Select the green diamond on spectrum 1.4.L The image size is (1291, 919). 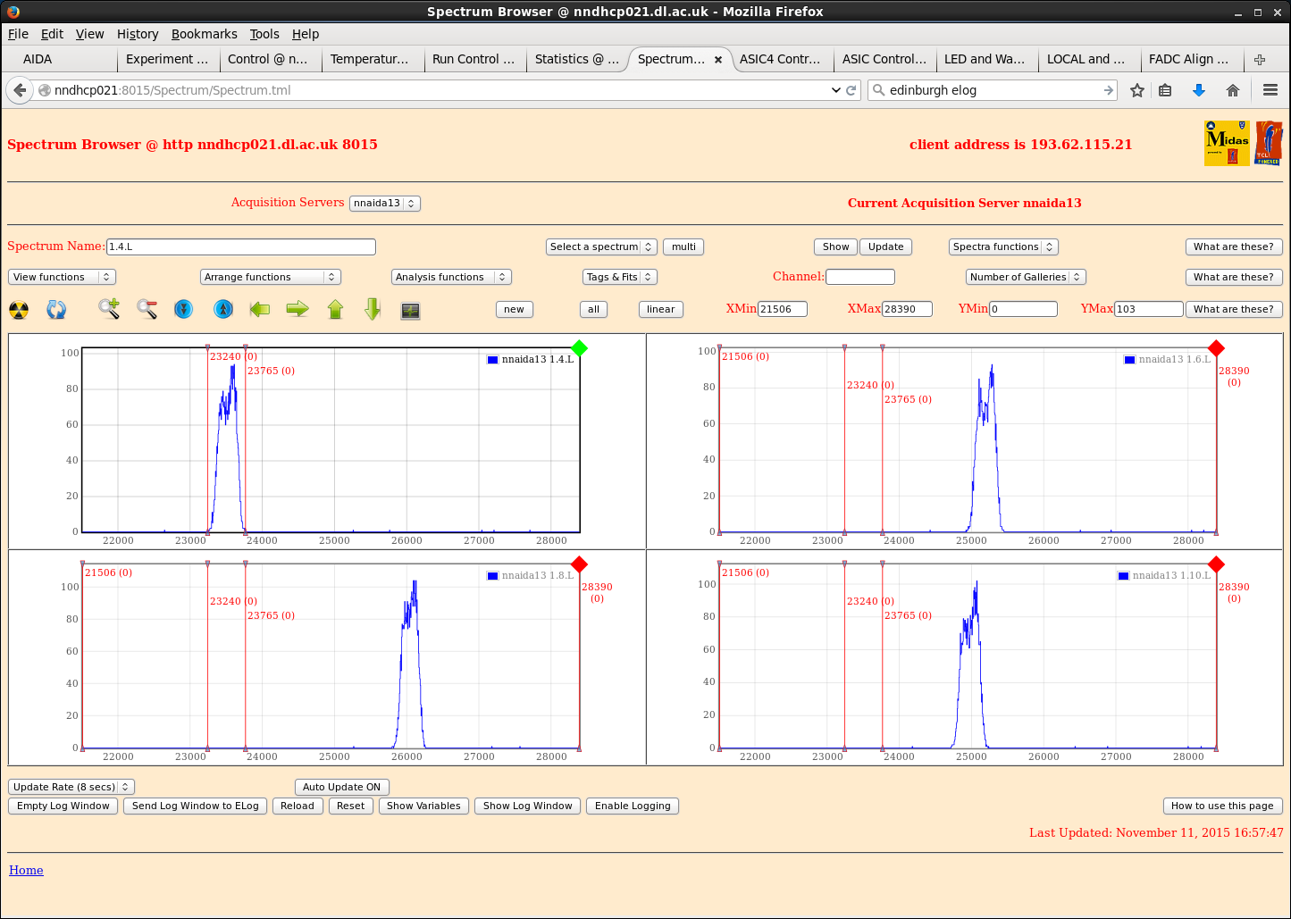[x=579, y=348]
